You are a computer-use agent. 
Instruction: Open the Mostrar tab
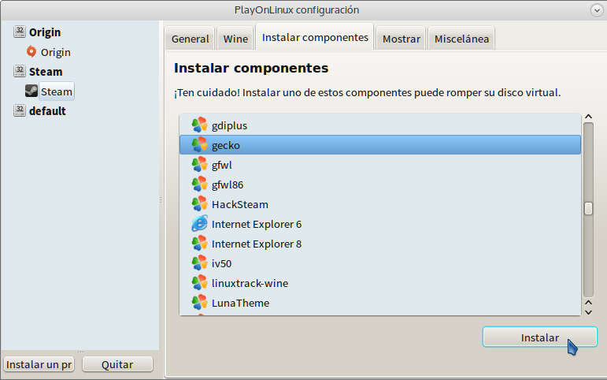click(402, 39)
